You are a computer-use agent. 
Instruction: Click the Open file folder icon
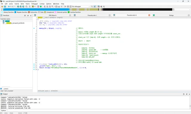pyautogui.click(x=2, y=7)
